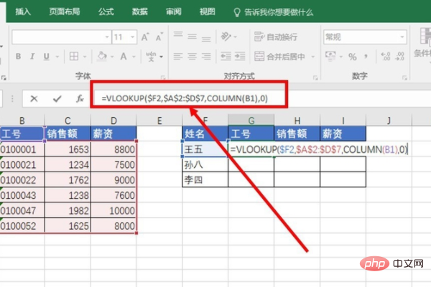The width and height of the screenshot is (431, 287).
Task: Click cell 0100043
Action: [22, 195]
